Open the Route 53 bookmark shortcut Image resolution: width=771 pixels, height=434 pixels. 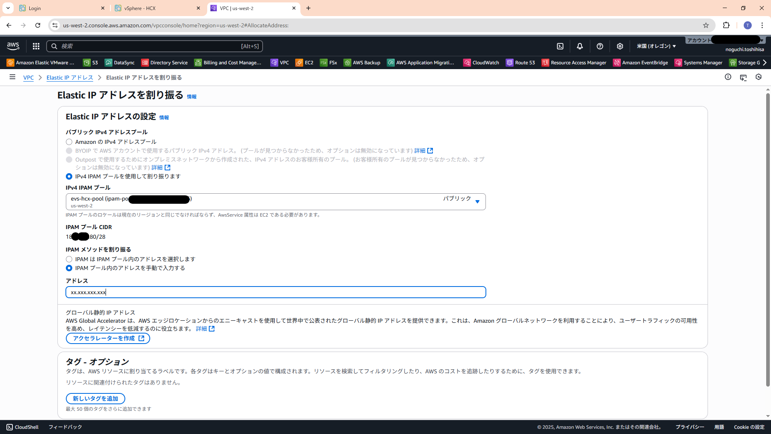520,63
